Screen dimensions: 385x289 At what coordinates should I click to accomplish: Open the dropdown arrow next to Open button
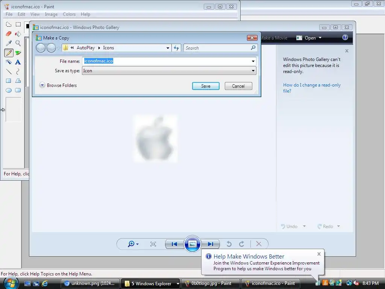[x=320, y=38]
